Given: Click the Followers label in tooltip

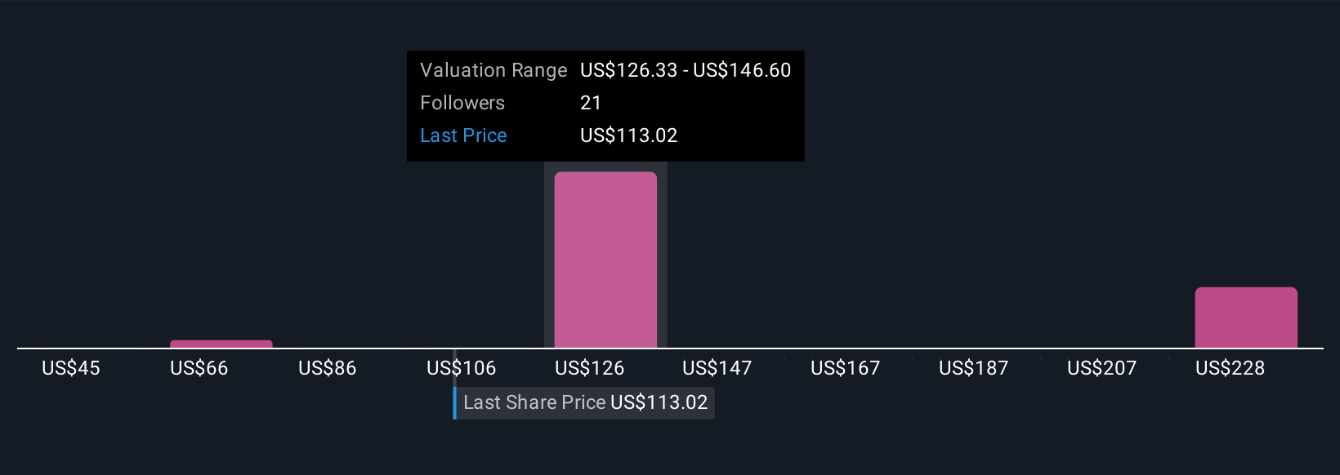Looking at the screenshot, I should (x=462, y=103).
